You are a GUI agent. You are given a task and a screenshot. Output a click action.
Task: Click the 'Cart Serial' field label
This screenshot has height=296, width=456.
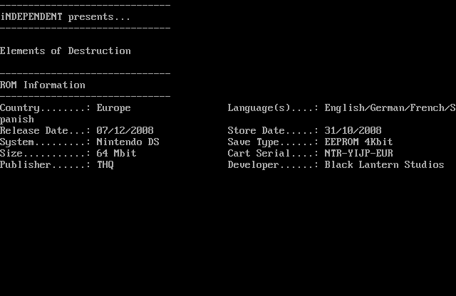(x=259, y=153)
